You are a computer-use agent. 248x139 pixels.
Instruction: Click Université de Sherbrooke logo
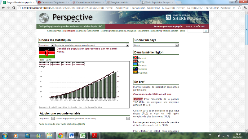[x=183, y=17]
